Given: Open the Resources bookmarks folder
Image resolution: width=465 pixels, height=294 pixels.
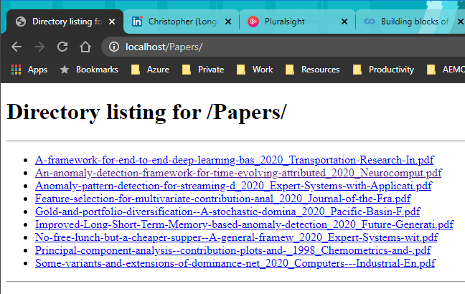Looking at the screenshot, I should (312, 70).
